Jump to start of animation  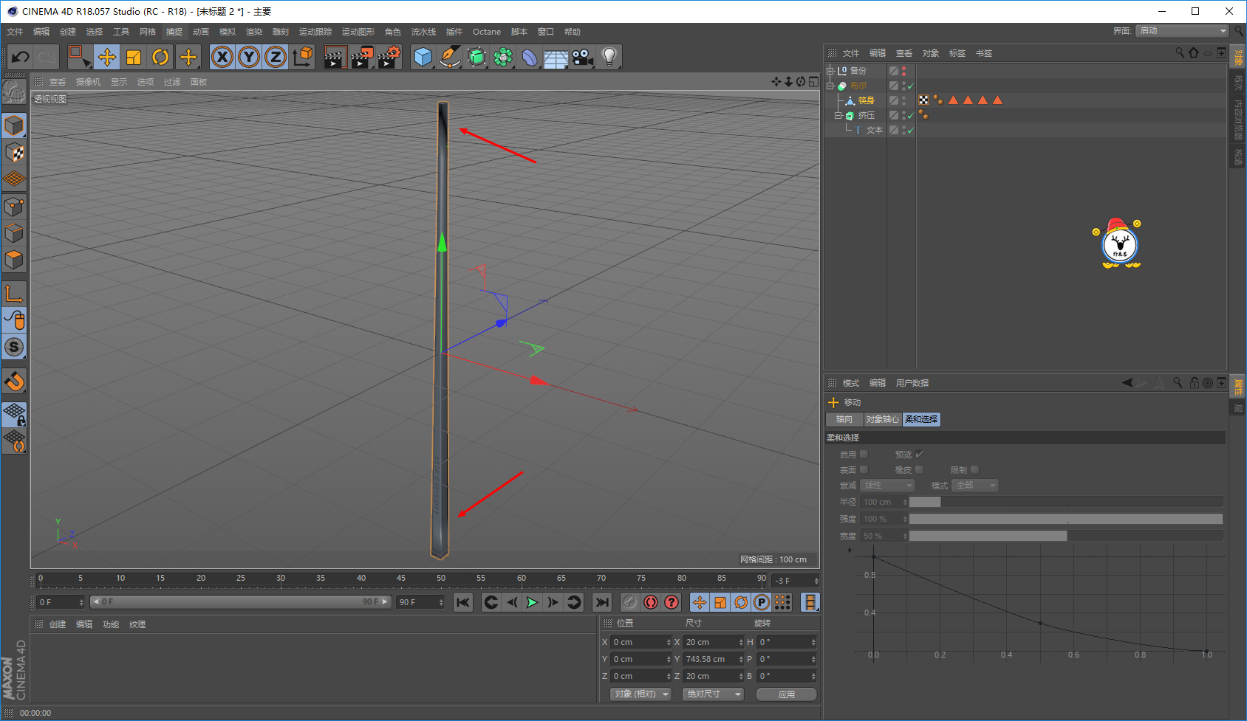[463, 602]
